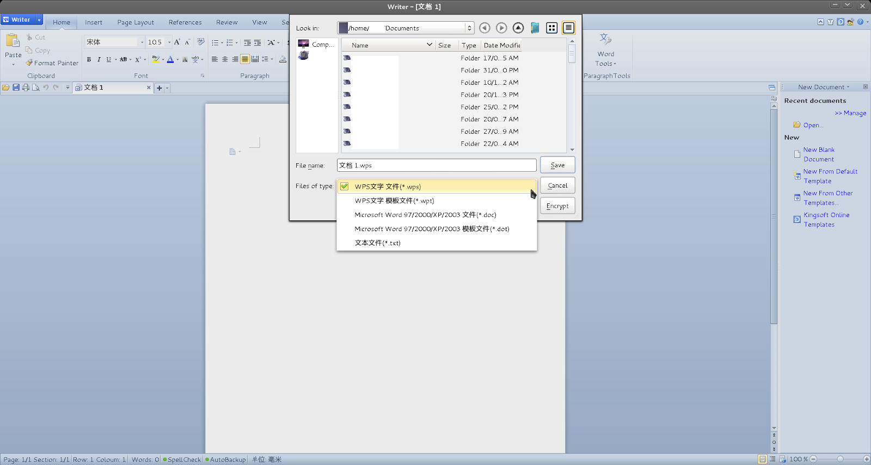The height and width of the screenshot is (465, 871).
Task: Click the File name input field
Action: click(x=437, y=165)
